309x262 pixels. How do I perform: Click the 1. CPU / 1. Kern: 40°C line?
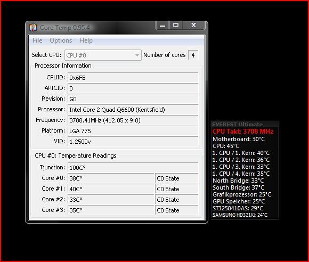(x=241, y=153)
